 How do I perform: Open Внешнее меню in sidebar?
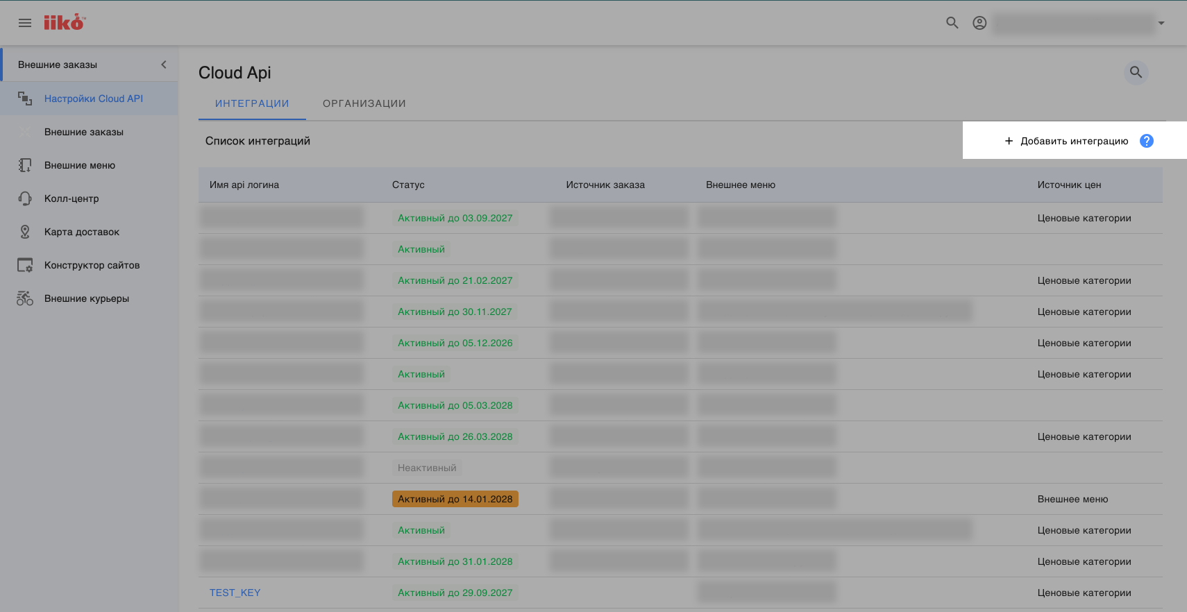(x=80, y=165)
